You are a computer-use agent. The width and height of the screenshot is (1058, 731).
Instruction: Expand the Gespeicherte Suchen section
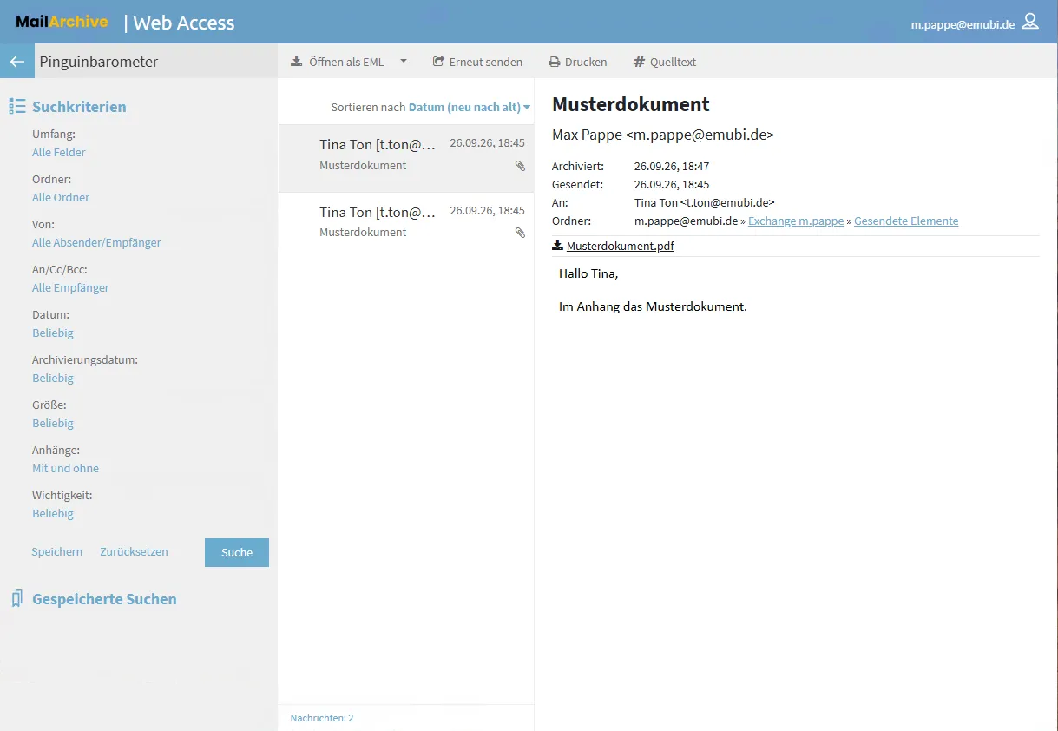tap(104, 599)
